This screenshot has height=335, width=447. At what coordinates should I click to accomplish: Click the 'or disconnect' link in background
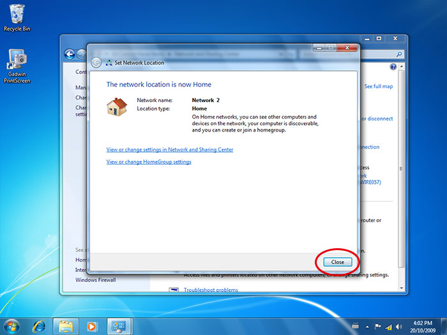[x=377, y=119]
